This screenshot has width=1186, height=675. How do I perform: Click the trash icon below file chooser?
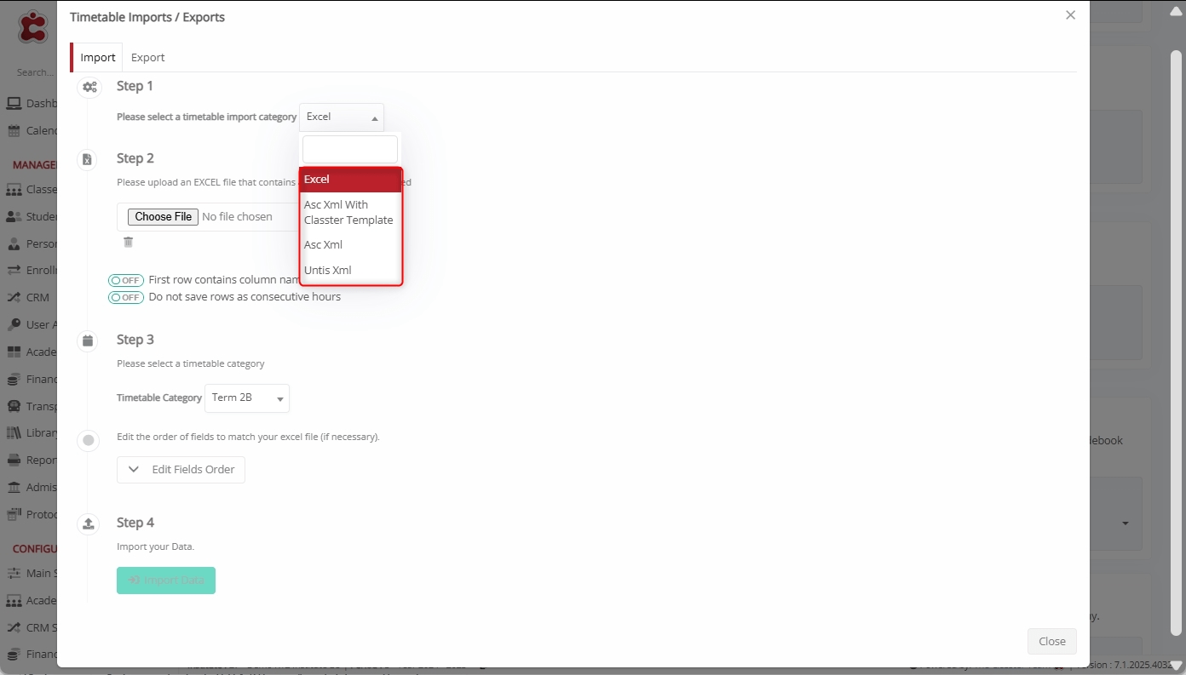pyautogui.click(x=128, y=243)
